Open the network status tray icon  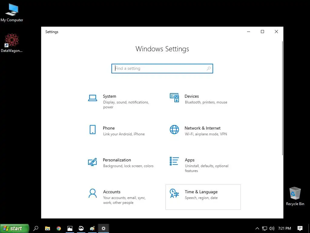(265, 228)
